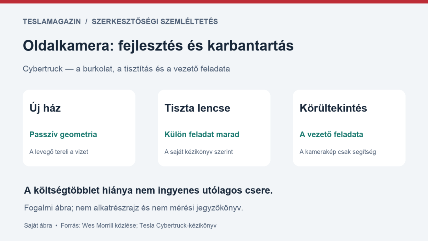The height and width of the screenshot is (241, 428).
Task: Select the green A vezető feladata label
Action: coord(331,135)
